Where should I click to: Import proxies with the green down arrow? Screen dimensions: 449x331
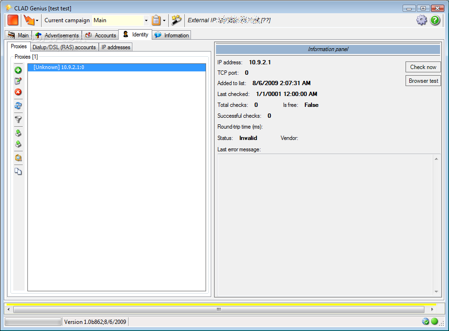point(18,133)
